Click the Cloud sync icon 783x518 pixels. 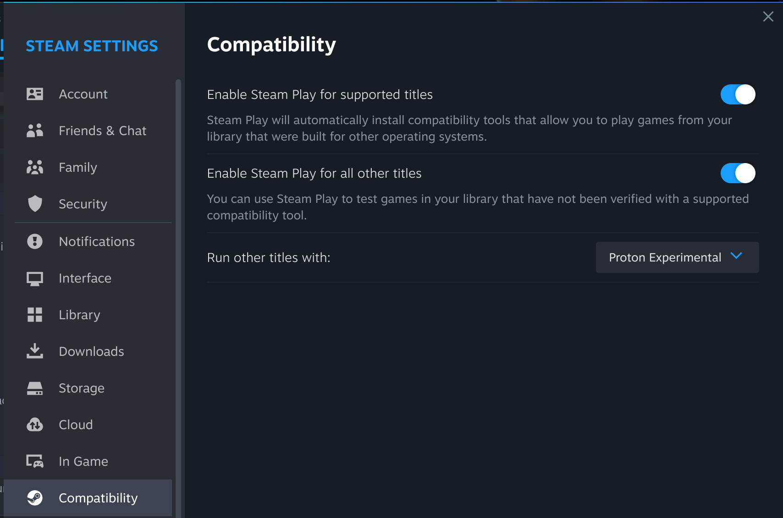tap(35, 425)
